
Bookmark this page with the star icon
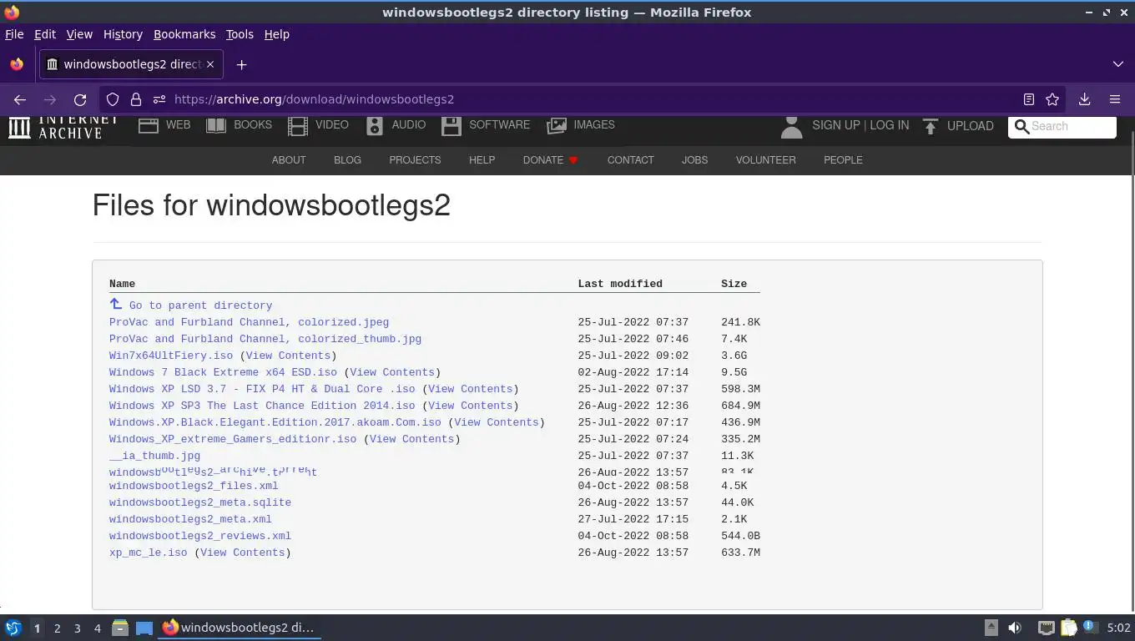click(1052, 99)
